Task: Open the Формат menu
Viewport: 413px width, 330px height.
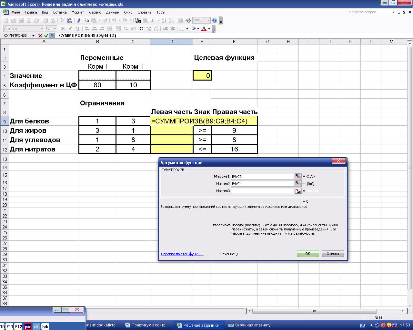Action: (x=78, y=12)
